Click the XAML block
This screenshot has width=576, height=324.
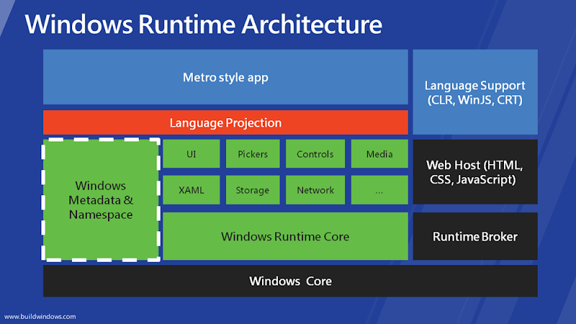coord(192,190)
